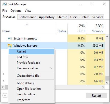Click the Resource values submenu arrow
The height and width of the screenshot is (104, 110).
click(51, 68)
